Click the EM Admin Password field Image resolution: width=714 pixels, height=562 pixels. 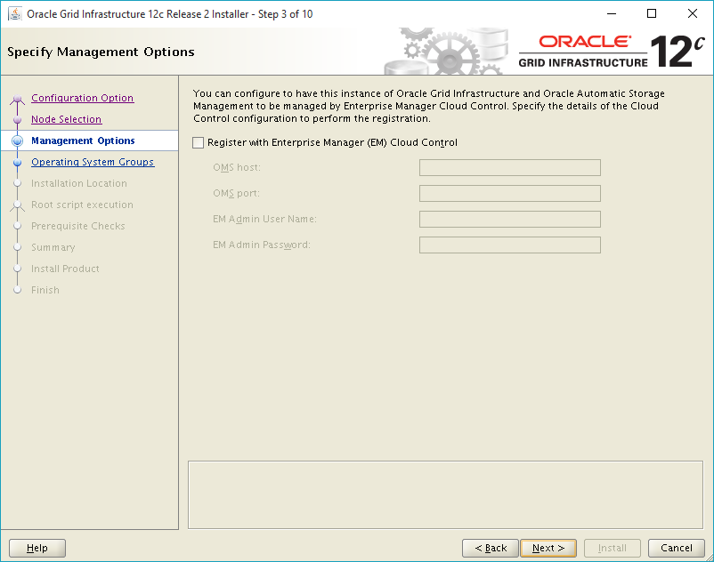click(509, 245)
